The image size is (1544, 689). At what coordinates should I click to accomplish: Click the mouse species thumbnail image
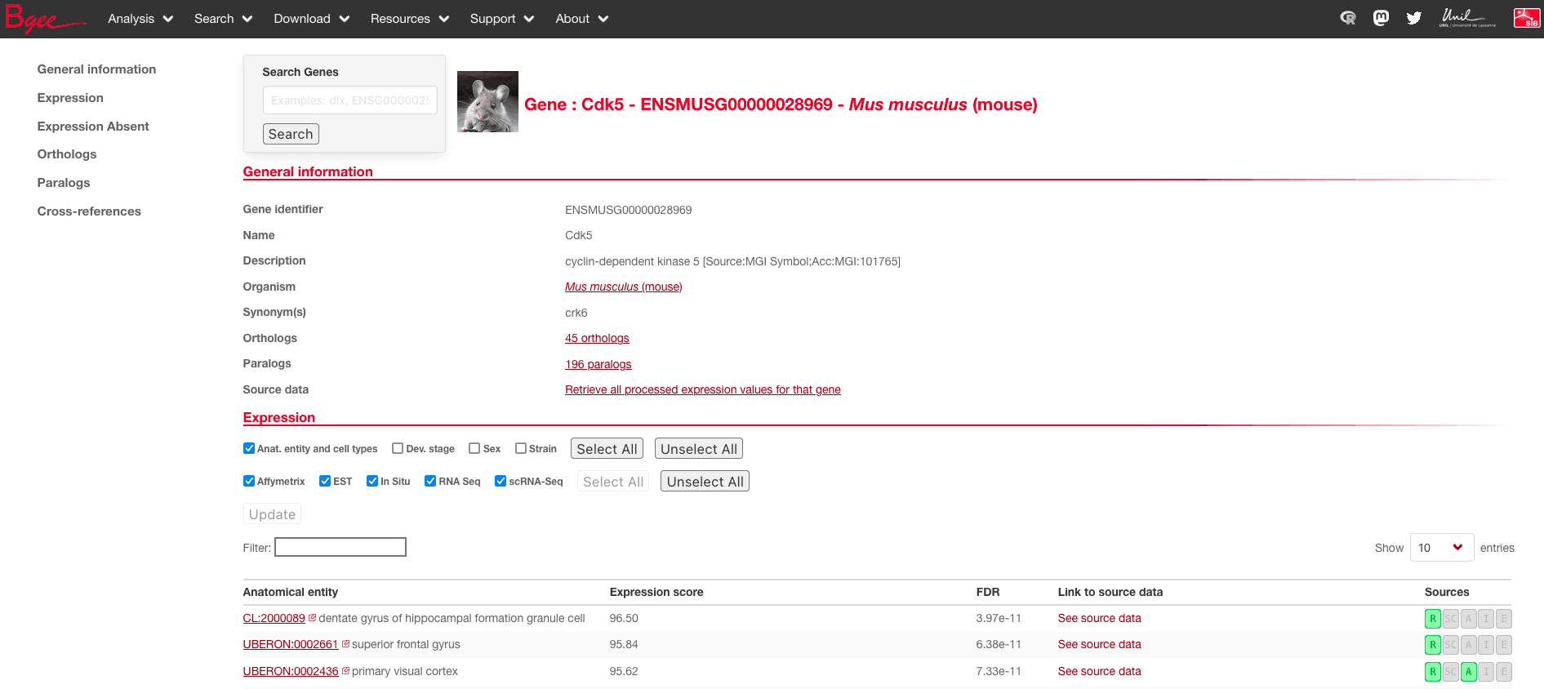coord(487,102)
